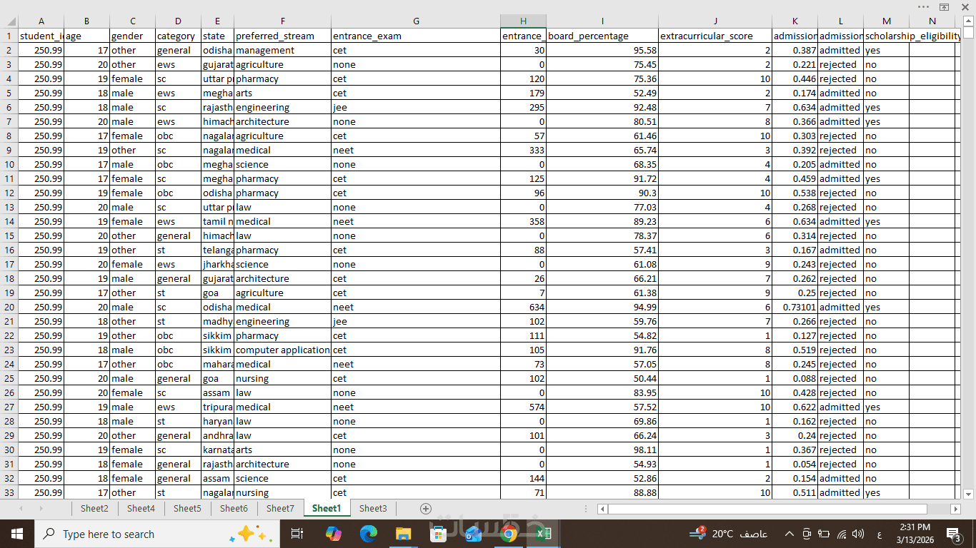Click the vertical scrollbar down arrow
Viewport: 976px width, 548px height.
tap(969, 494)
